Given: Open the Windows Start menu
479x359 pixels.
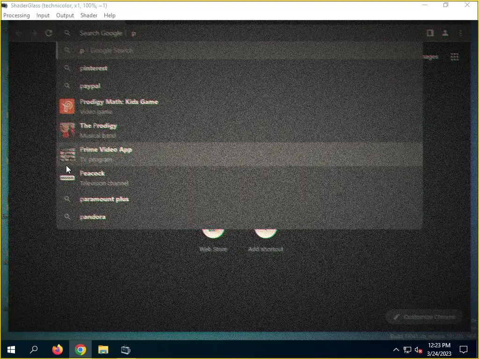Looking at the screenshot, I should (x=11, y=350).
